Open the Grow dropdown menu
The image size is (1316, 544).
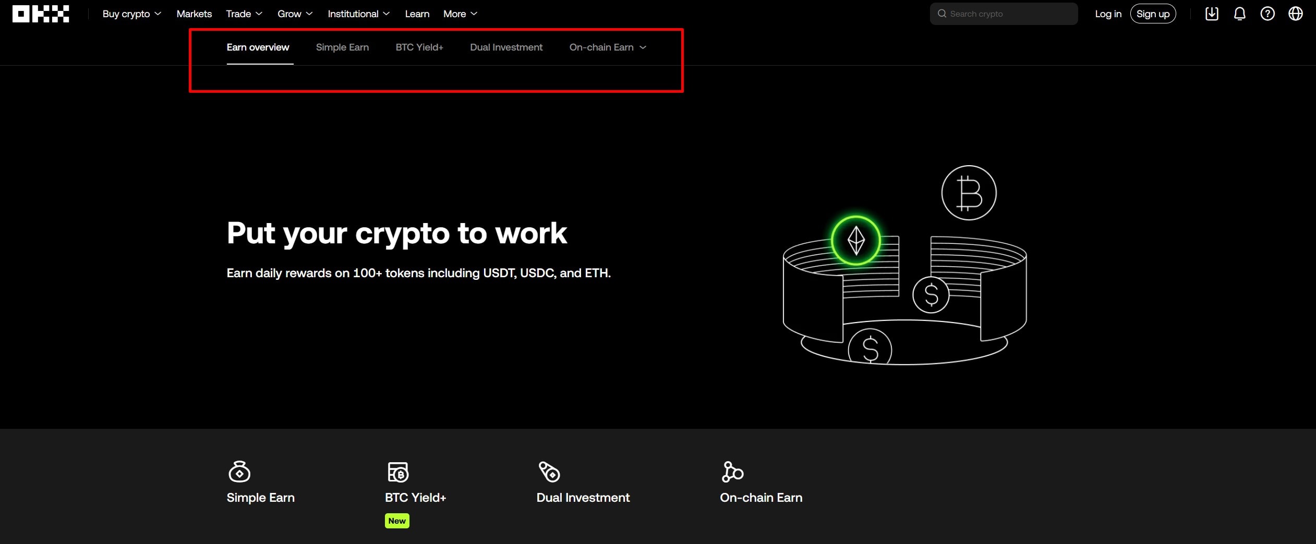click(295, 14)
